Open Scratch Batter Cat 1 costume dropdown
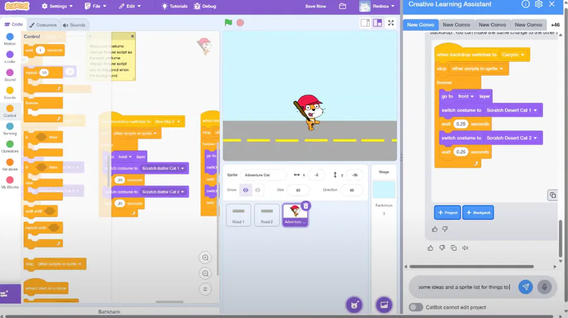This screenshot has height=318, width=568. coord(163,168)
